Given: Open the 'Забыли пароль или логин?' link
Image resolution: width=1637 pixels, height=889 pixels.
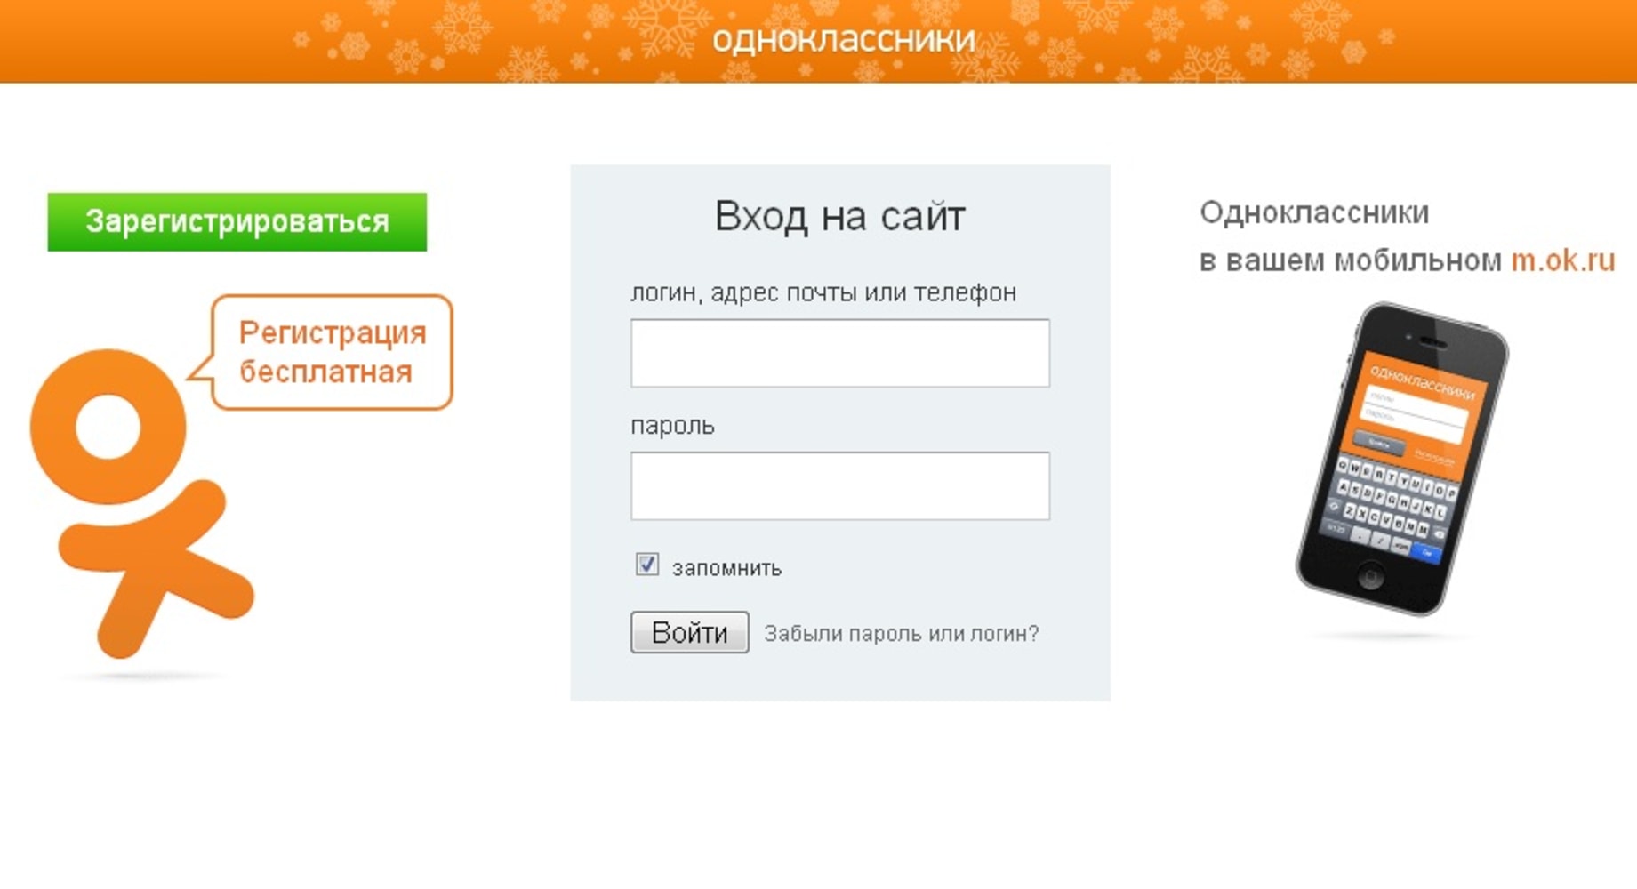Looking at the screenshot, I should 901,634.
